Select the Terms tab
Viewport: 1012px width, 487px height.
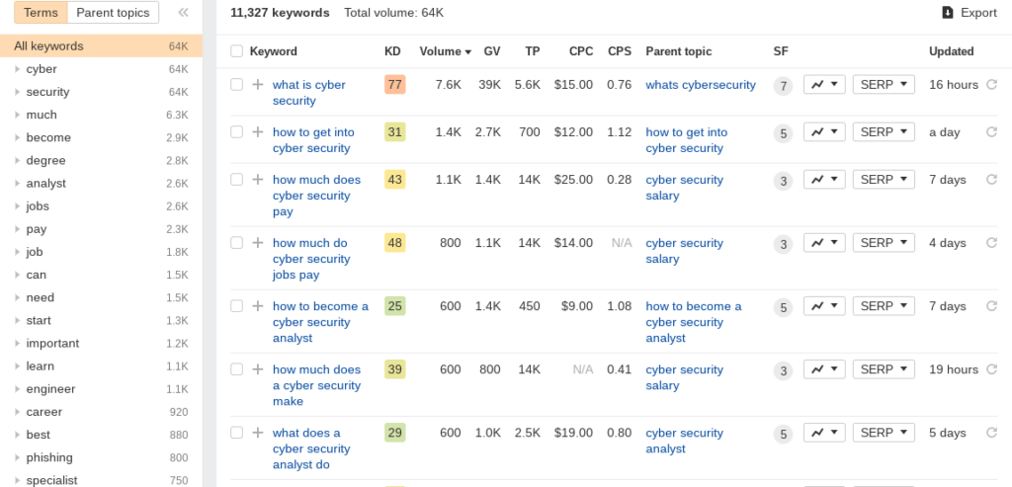coord(41,13)
